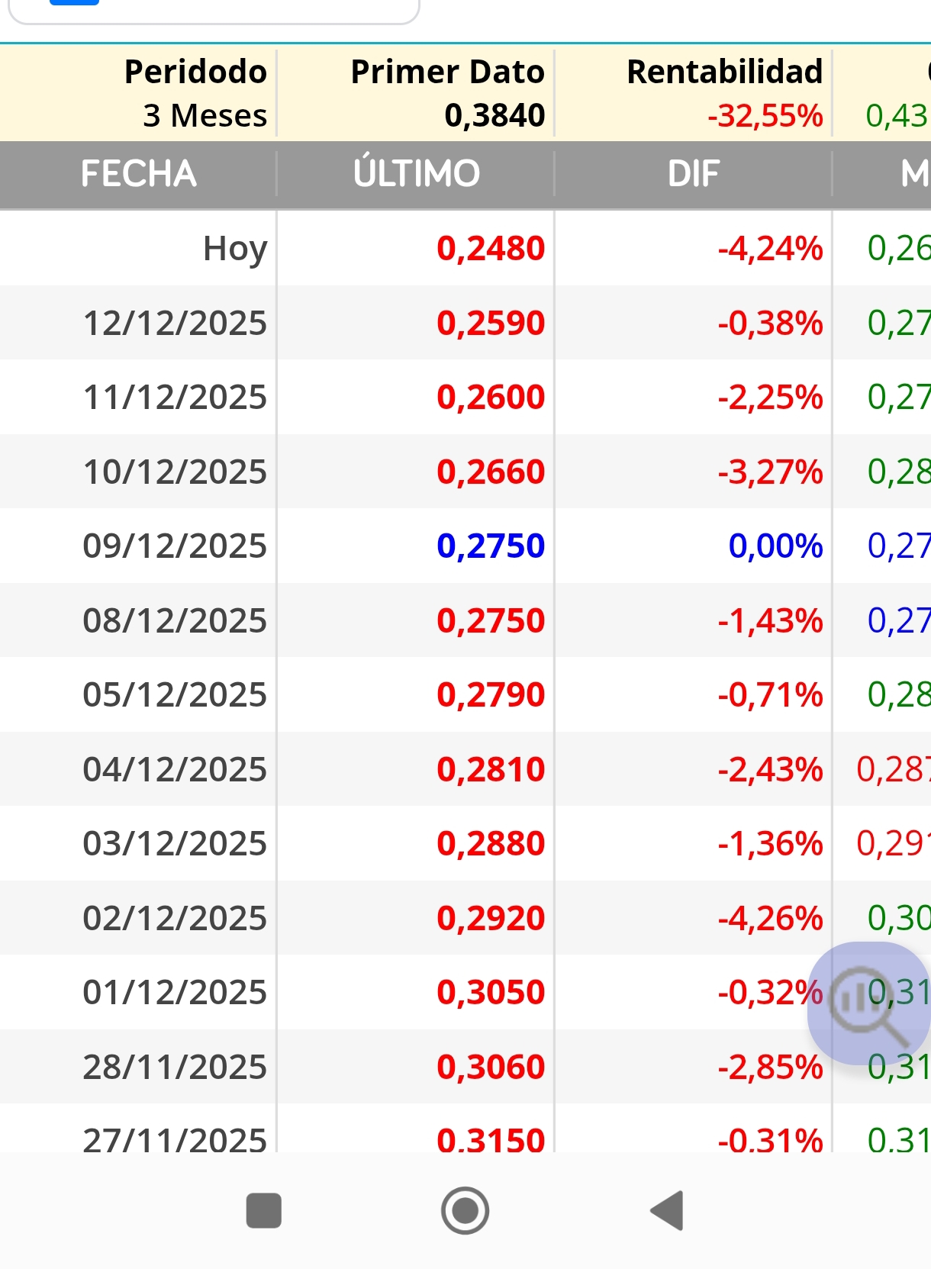
Task: Click the Rentabilidad -32,55% value
Action: click(765, 116)
